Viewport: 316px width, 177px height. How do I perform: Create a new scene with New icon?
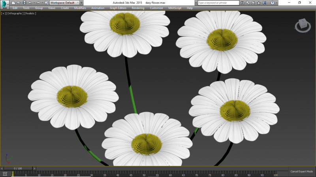13,3
